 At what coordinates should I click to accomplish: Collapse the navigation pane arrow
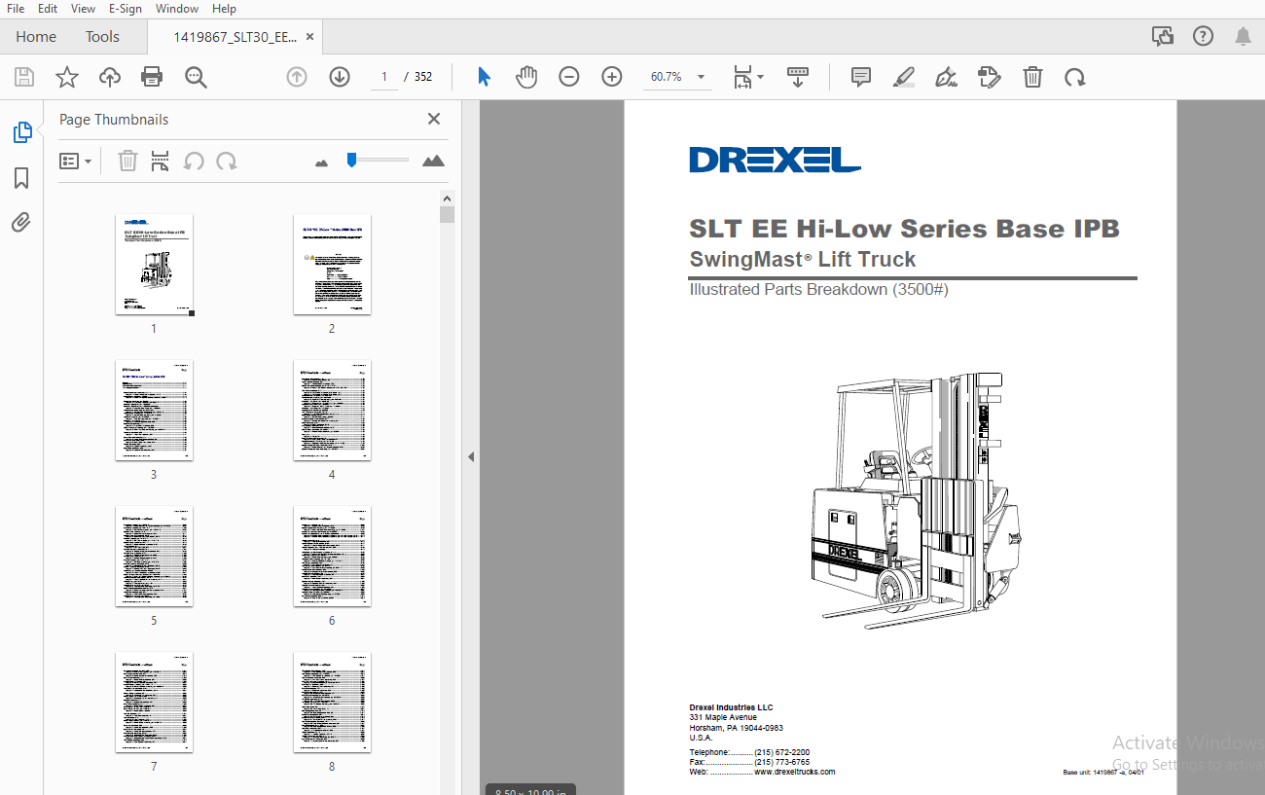tap(471, 456)
